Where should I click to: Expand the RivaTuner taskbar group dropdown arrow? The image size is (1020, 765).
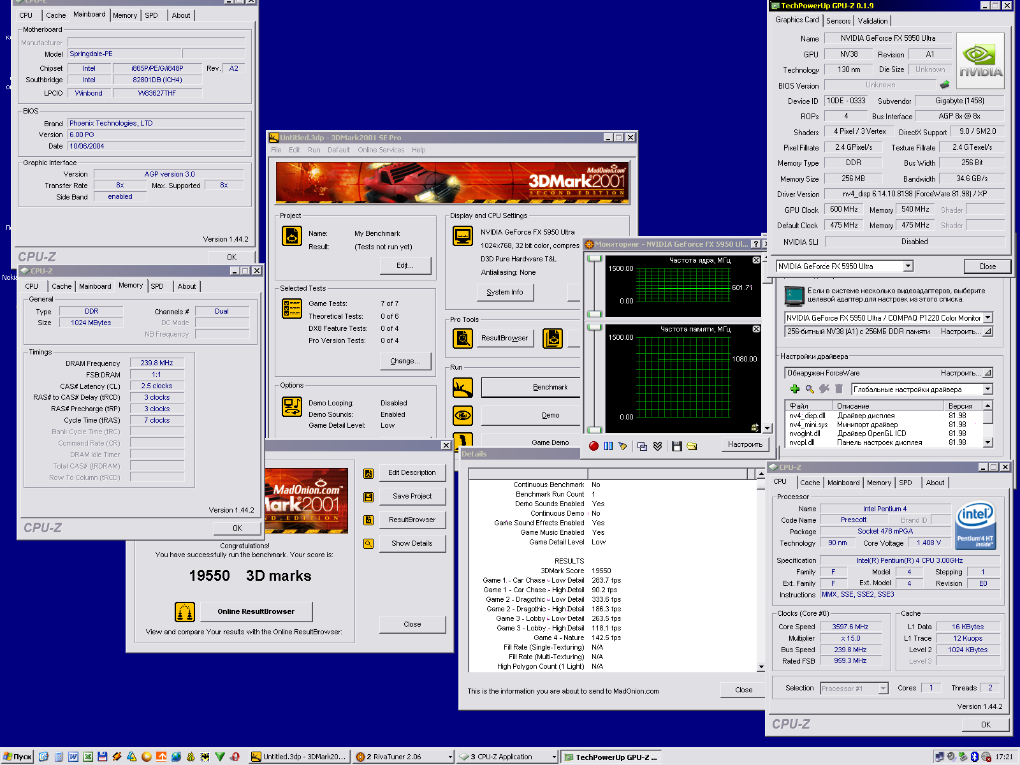pos(450,757)
